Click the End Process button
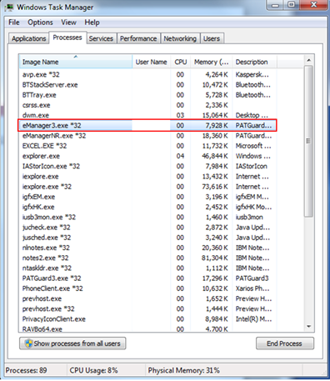 (285, 343)
